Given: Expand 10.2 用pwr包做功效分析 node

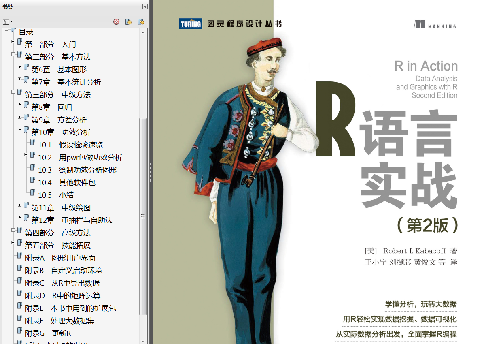Looking at the screenshot, I should click(26, 154).
